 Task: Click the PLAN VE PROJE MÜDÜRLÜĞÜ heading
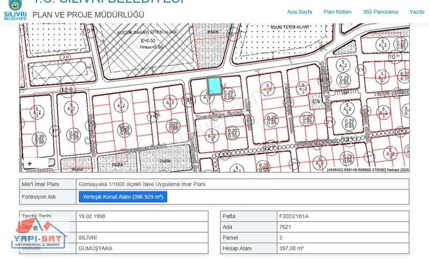88,15
